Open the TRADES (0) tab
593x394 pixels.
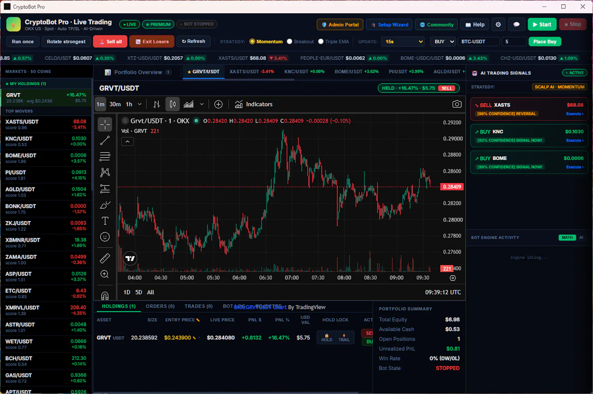click(x=199, y=307)
